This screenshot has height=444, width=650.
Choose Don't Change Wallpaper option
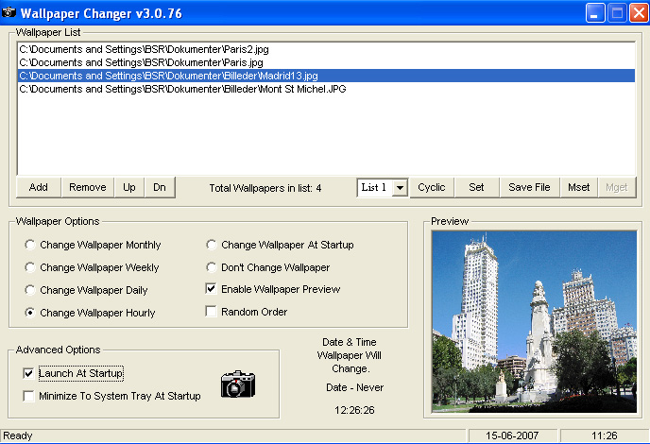(212, 267)
